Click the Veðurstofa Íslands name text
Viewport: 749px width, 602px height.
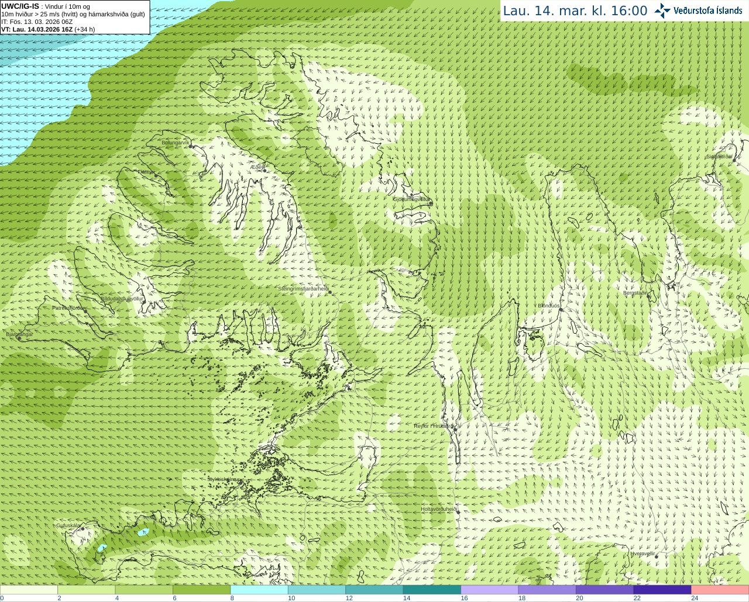[x=708, y=11]
